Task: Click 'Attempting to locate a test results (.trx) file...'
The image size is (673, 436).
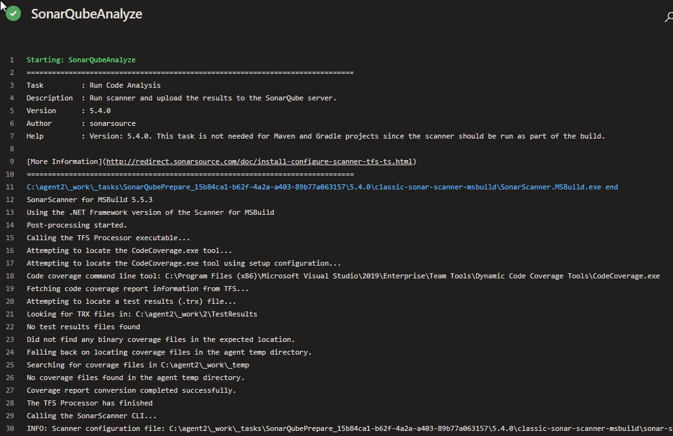Action: 132,301
